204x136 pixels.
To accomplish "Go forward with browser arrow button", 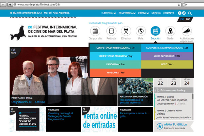I will [3, 4].
